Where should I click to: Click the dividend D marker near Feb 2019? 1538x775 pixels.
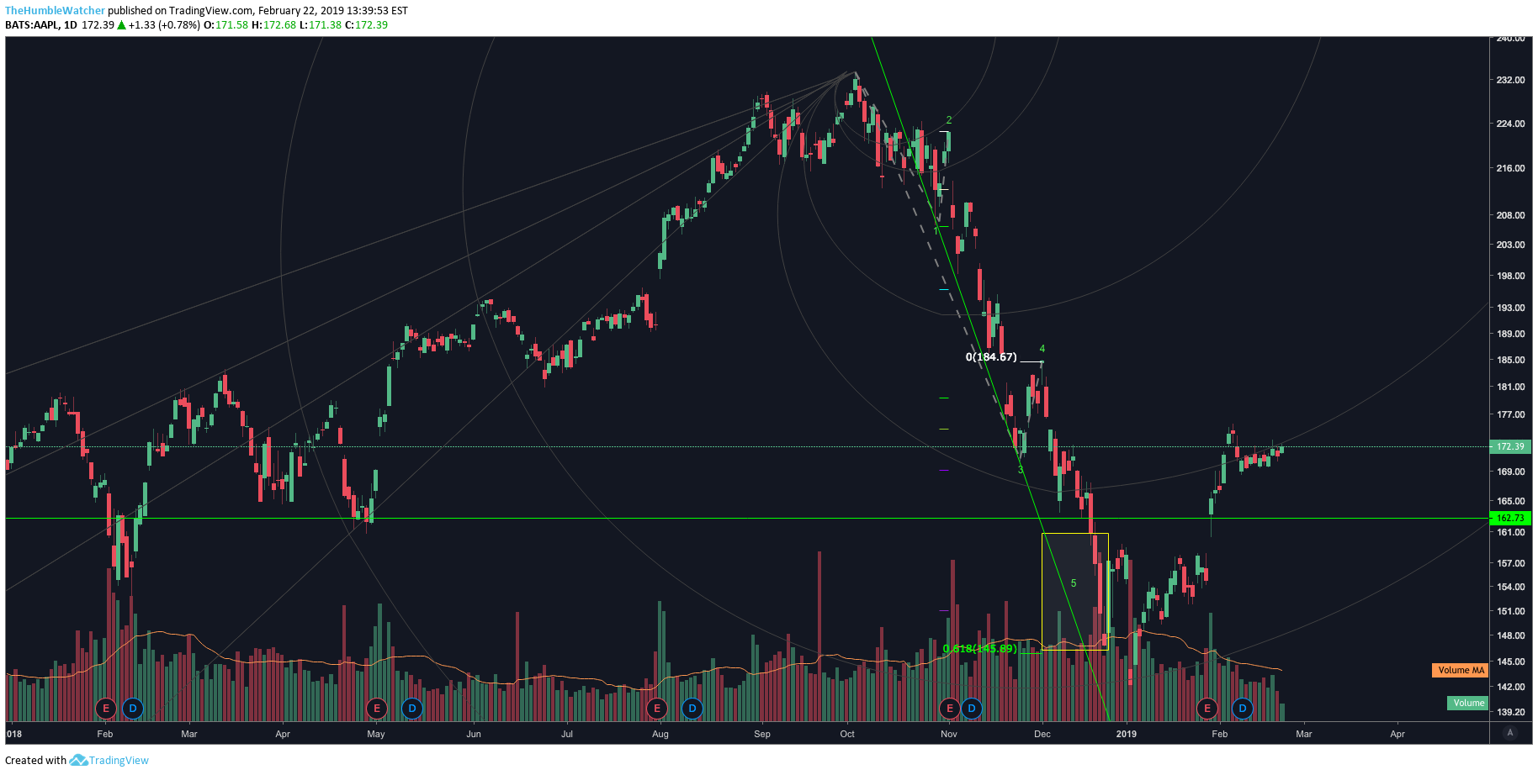tap(1243, 709)
